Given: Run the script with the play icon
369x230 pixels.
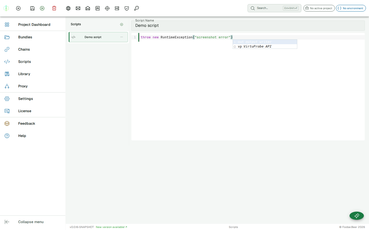Looking at the screenshot, I should (42, 8).
